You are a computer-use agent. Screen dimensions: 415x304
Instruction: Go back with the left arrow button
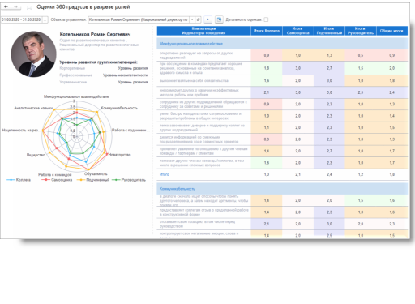pos(6,6)
